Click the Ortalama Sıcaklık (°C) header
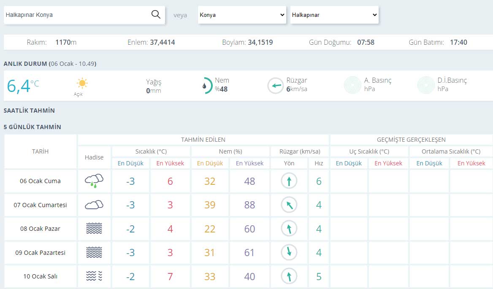Image resolution: width=493 pixels, height=289 pixels. point(451,151)
